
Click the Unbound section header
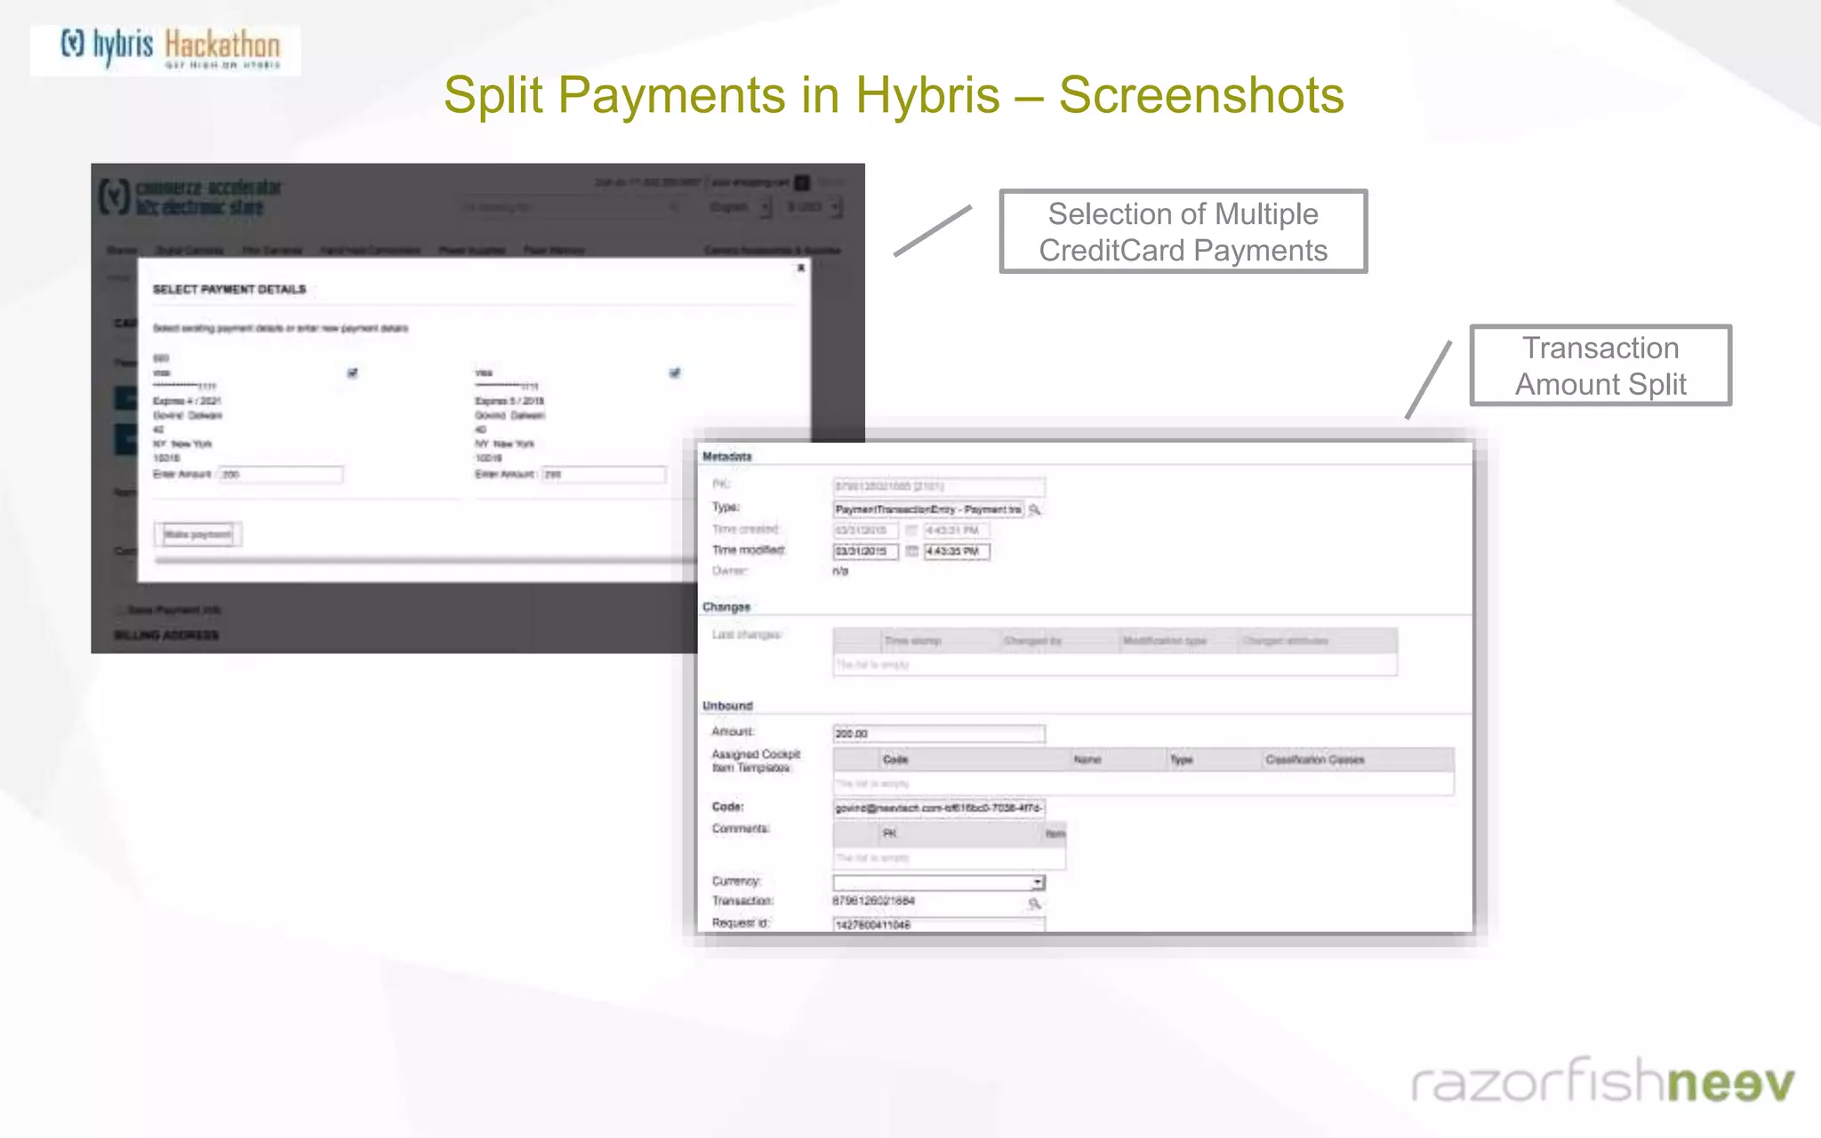[727, 706]
